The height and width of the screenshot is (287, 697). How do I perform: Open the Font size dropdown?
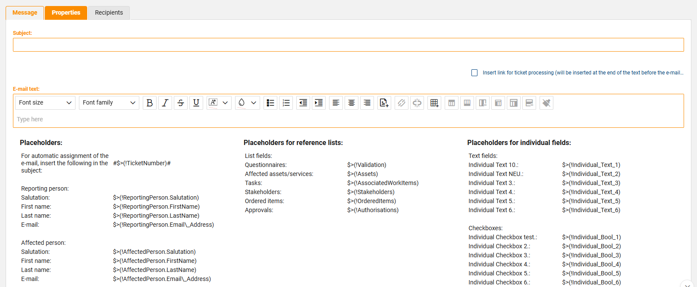pyautogui.click(x=45, y=102)
